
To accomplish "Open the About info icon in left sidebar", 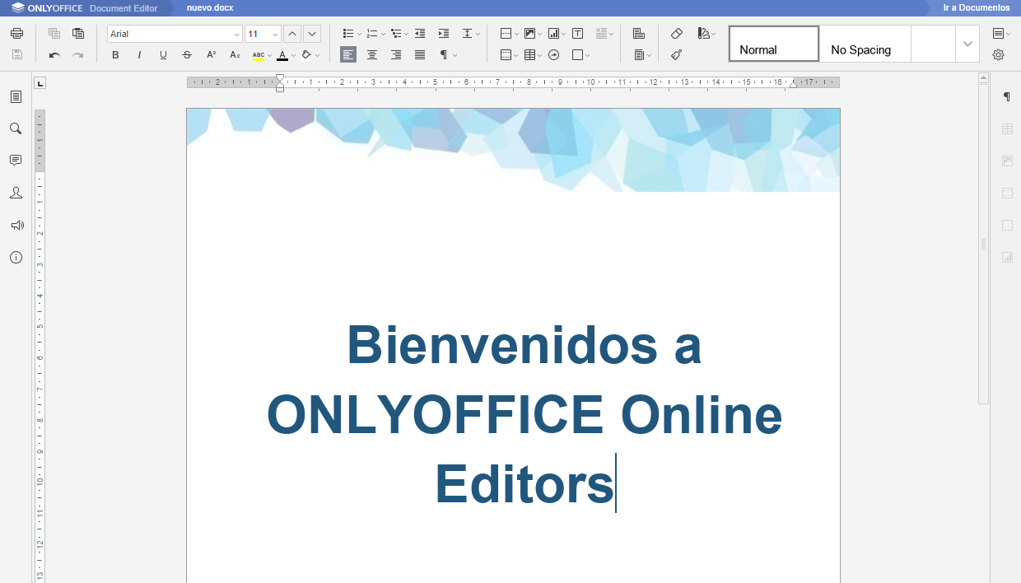I will [16, 257].
